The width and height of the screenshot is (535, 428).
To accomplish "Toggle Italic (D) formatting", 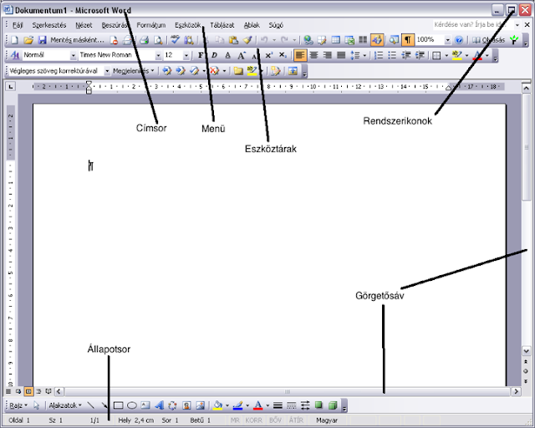I will click(214, 55).
